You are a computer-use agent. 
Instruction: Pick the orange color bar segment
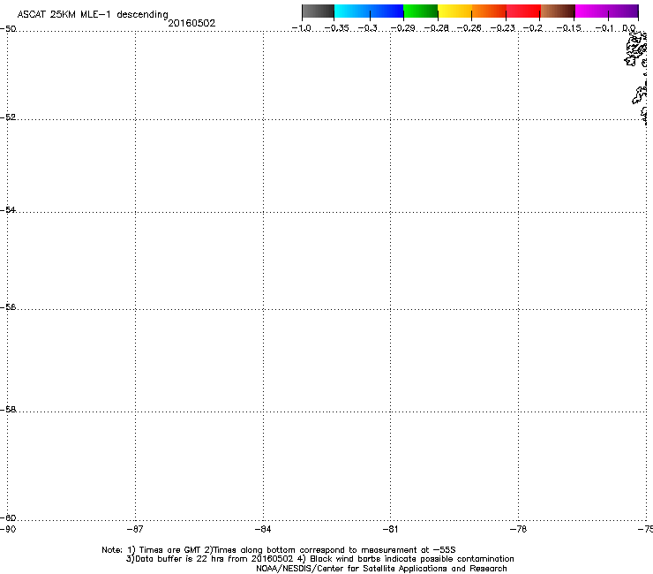(489, 11)
